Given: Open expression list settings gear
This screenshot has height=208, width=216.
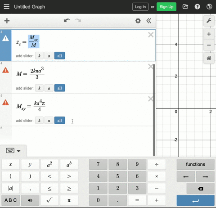Looking at the screenshot, I should 138,21.
